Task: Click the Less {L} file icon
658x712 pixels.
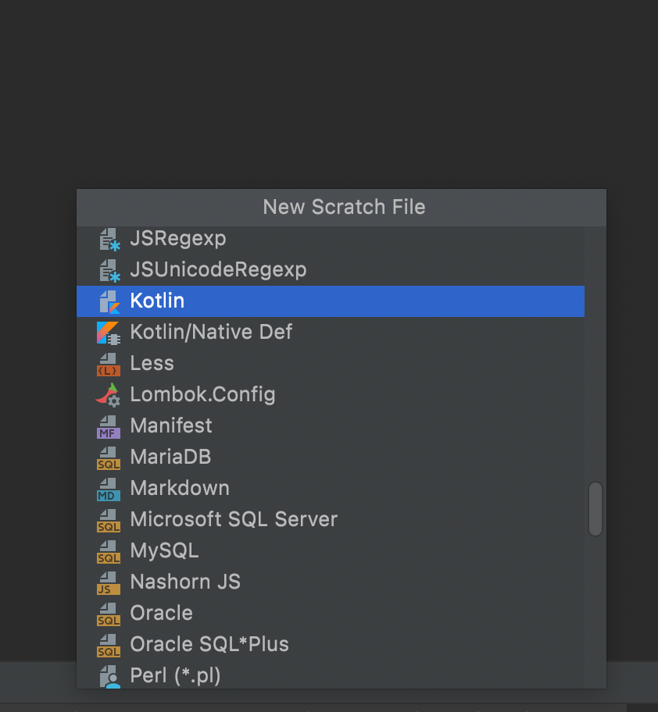Action: 108,364
